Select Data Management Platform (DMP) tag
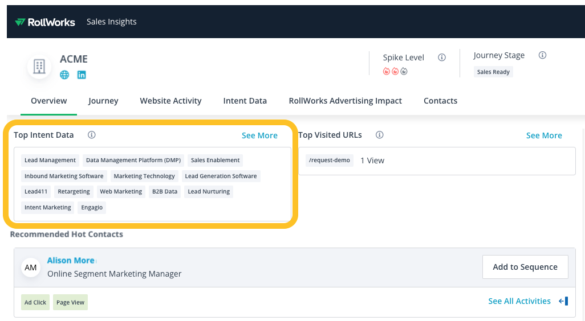The height and width of the screenshot is (321, 585). pos(133,160)
